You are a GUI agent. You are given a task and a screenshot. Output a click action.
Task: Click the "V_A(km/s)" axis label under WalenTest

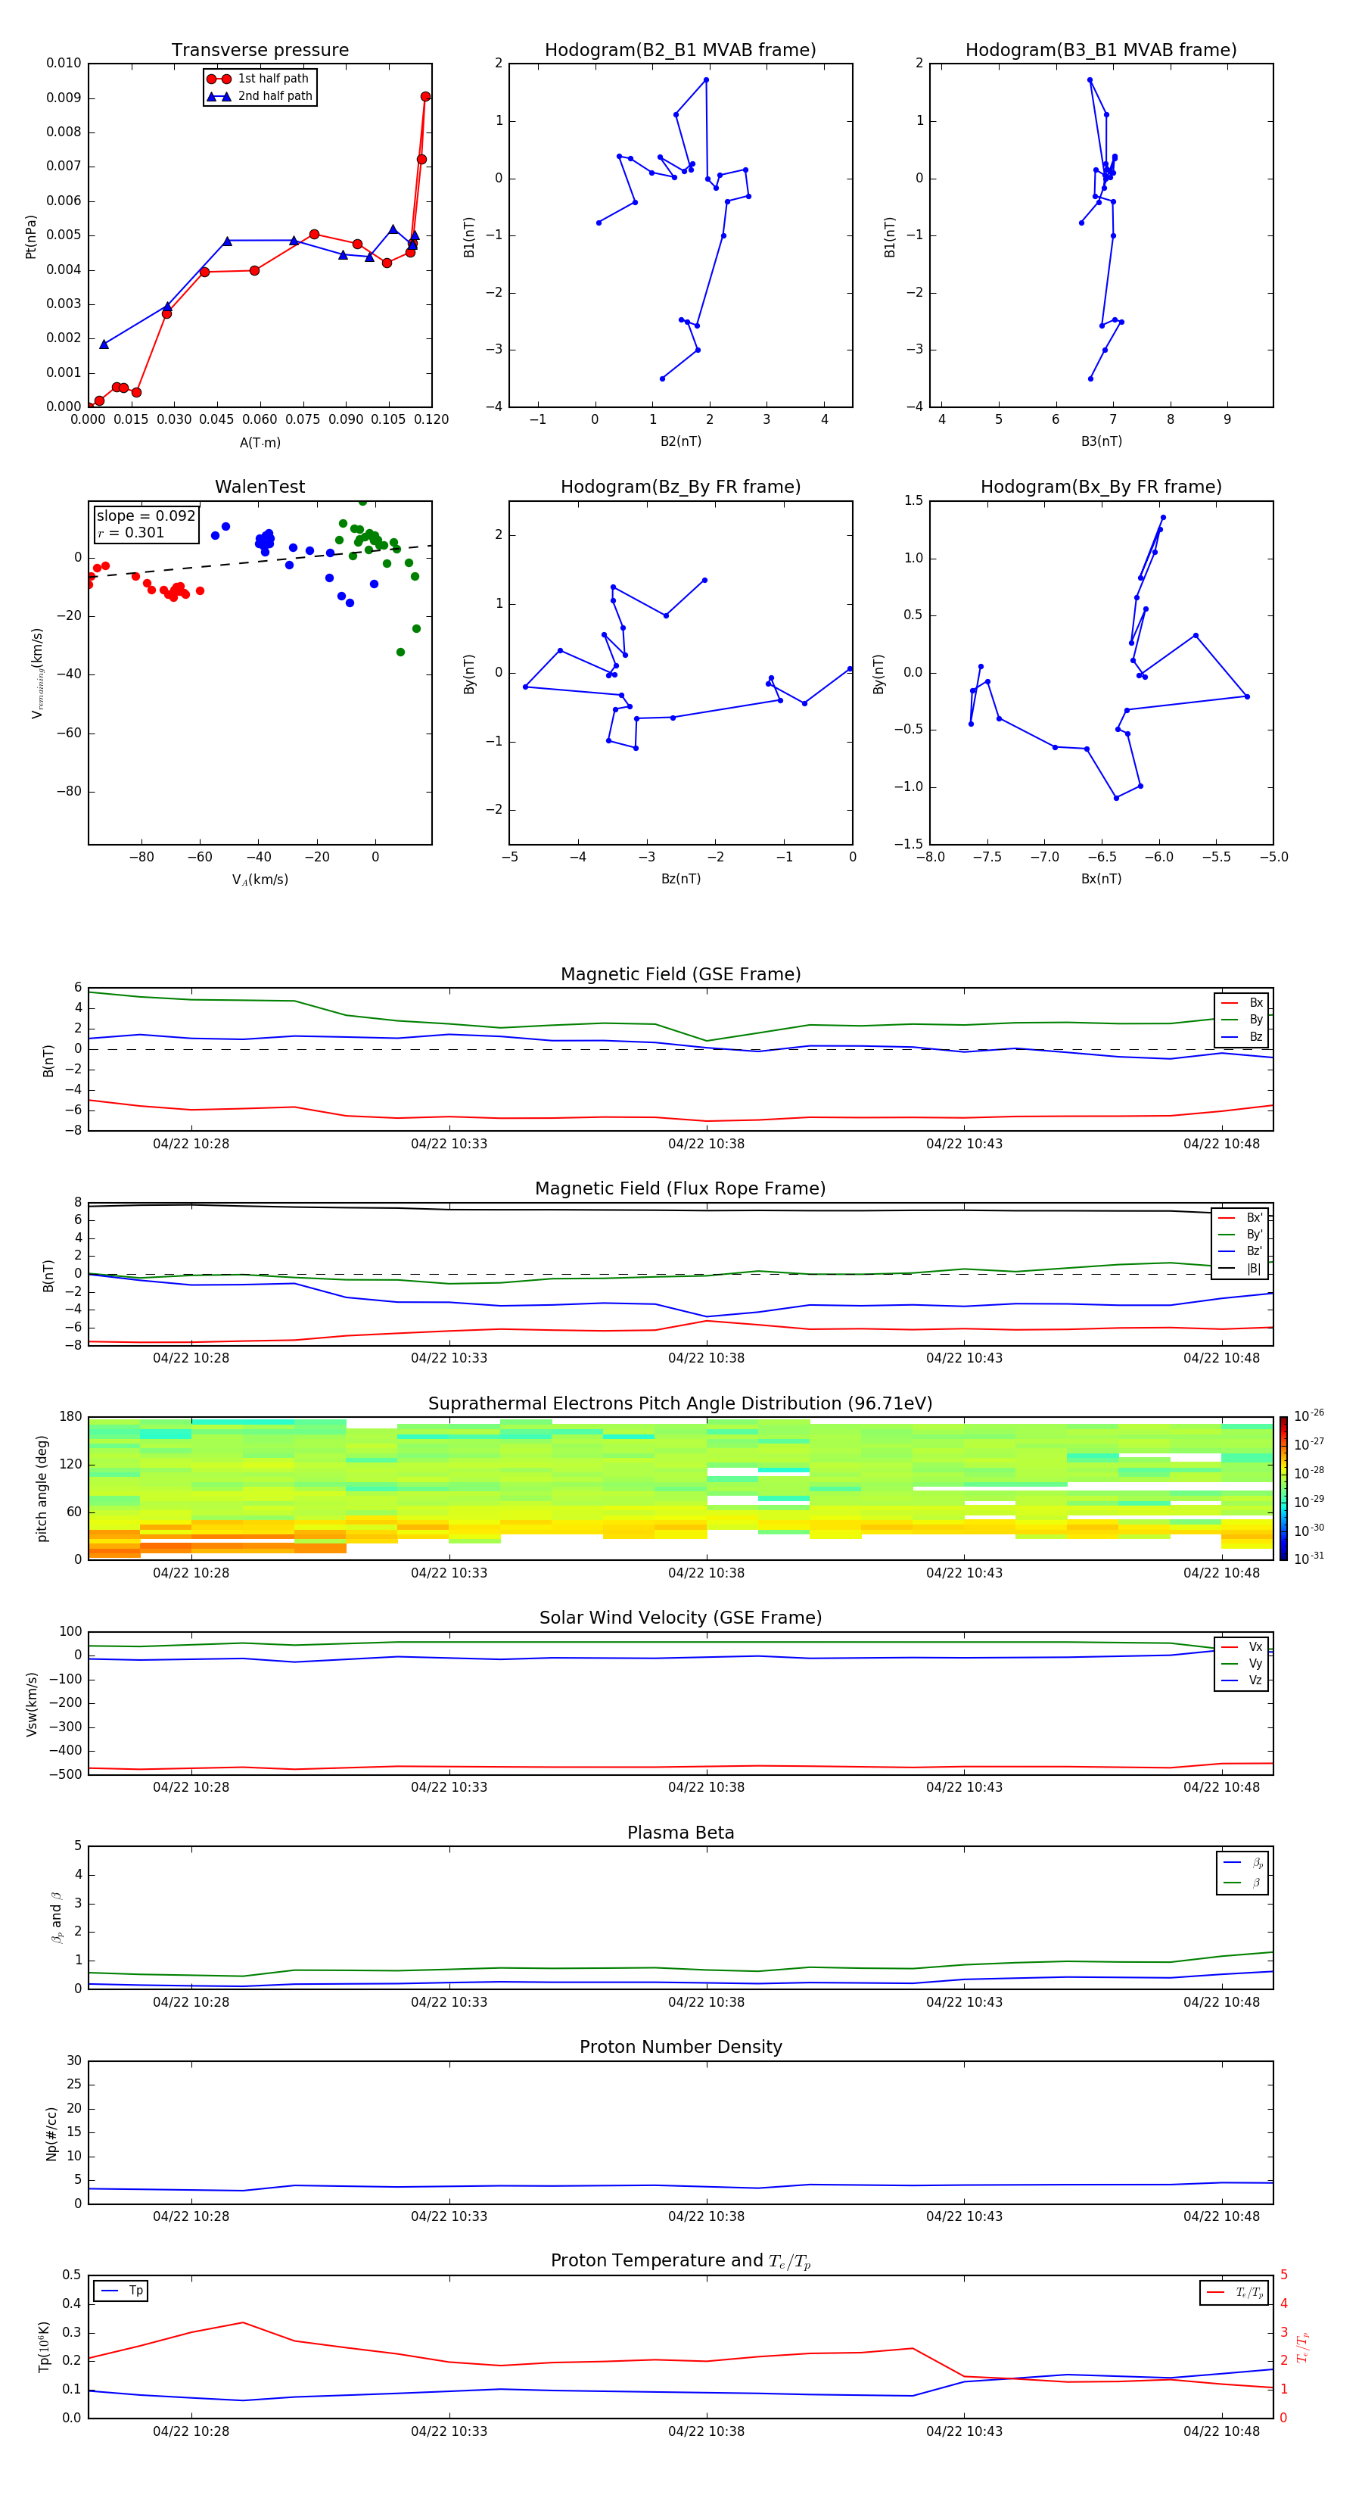pyautogui.click(x=260, y=880)
